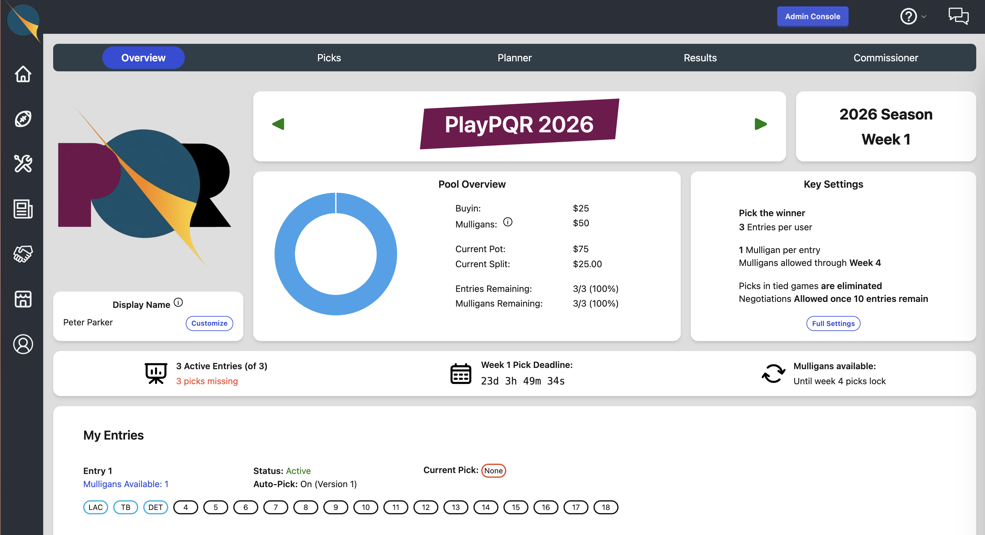Click the mulligans refresh arrows icon
The image size is (985, 535).
point(773,374)
